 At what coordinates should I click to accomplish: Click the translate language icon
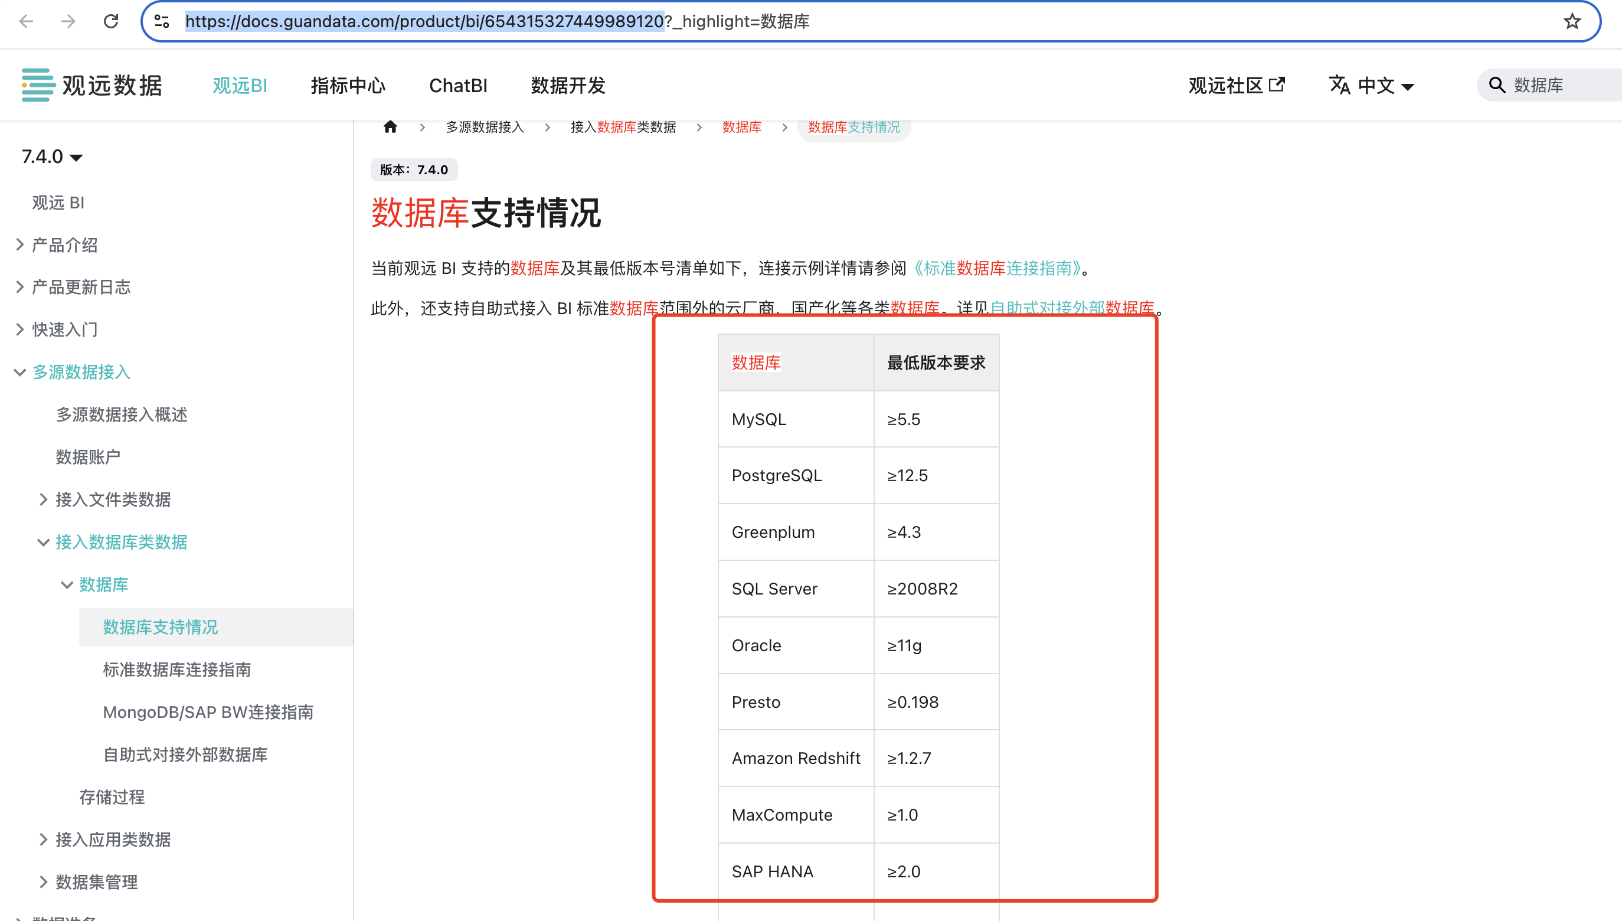click(1340, 85)
